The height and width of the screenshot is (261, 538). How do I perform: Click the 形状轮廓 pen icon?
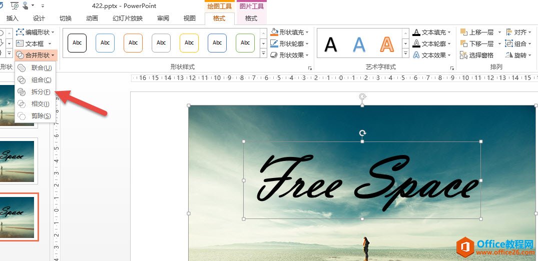coord(274,43)
